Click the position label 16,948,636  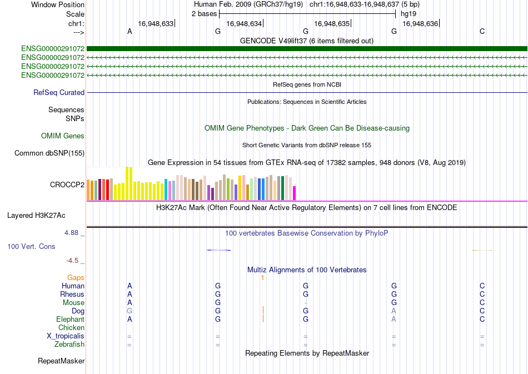420,23
